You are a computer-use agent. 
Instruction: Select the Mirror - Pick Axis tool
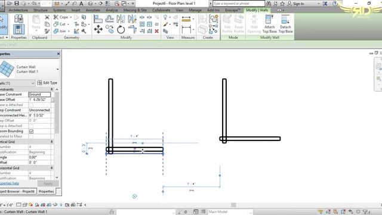121,19
